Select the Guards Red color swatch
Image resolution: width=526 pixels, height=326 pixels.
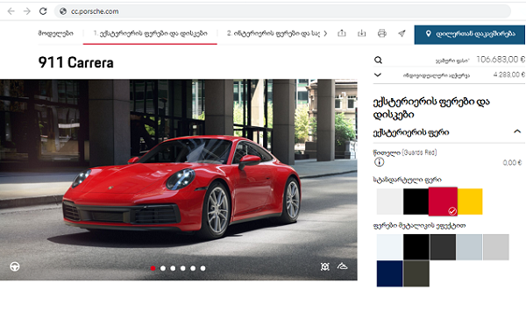pyautogui.click(x=443, y=202)
